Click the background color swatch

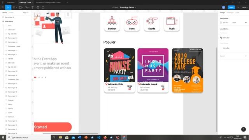pyautogui.click(x=221, y=23)
